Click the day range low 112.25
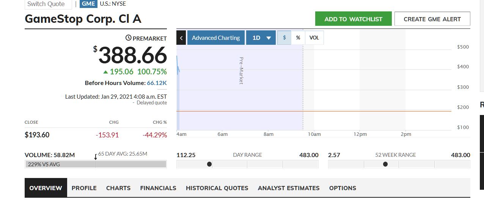The height and width of the screenshot is (200, 484). coord(186,155)
